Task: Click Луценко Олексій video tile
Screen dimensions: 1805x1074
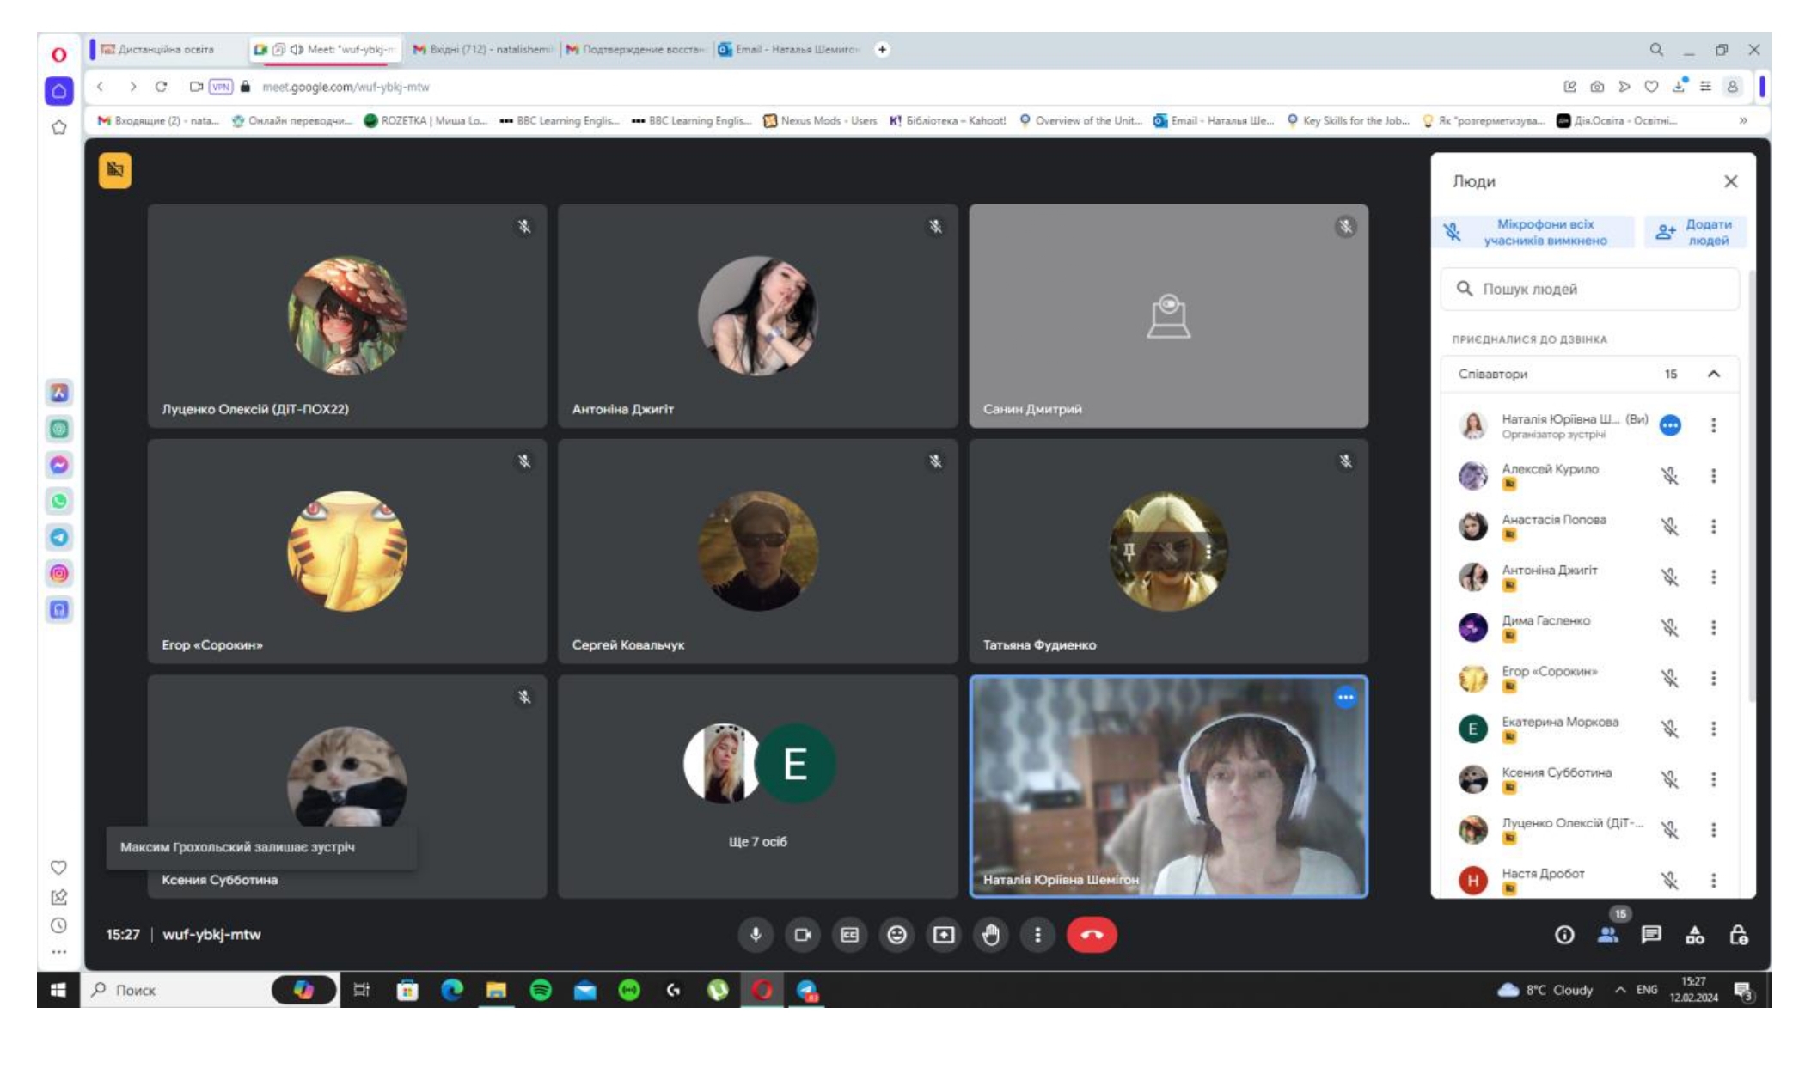Action: (x=347, y=315)
